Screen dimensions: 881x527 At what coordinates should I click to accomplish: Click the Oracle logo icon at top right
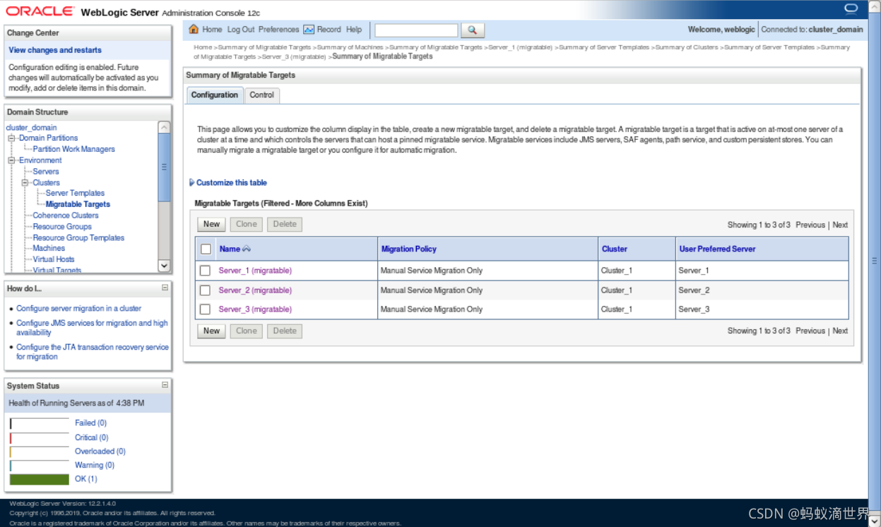click(x=851, y=9)
